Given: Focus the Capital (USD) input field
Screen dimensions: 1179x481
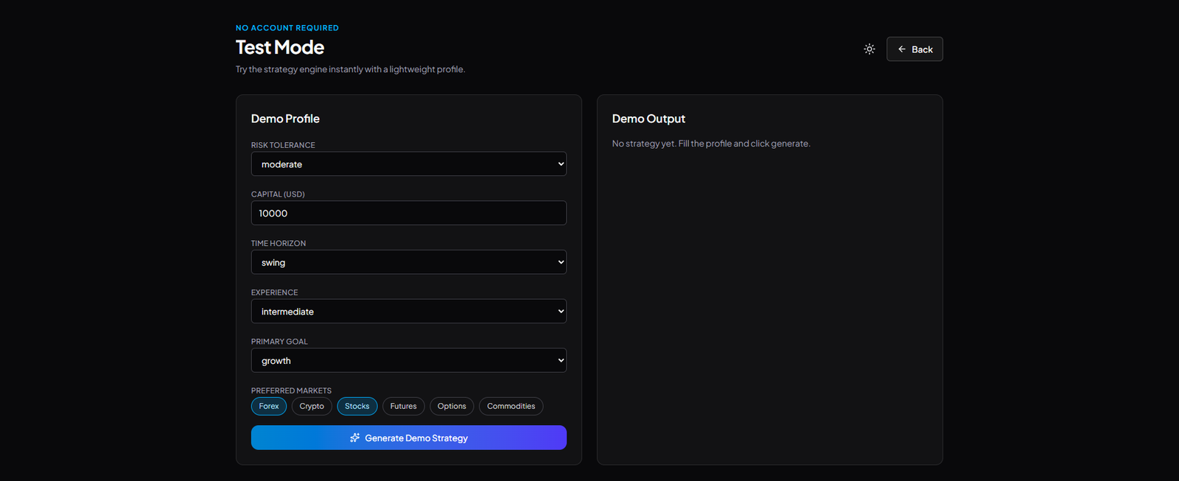Looking at the screenshot, I should click(x=408, y=214).
